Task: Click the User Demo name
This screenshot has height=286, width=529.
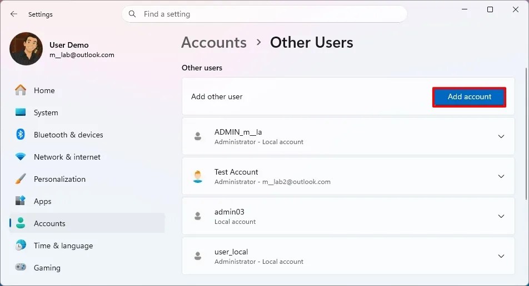Action: pyautogui.click(x=69, y=45)
